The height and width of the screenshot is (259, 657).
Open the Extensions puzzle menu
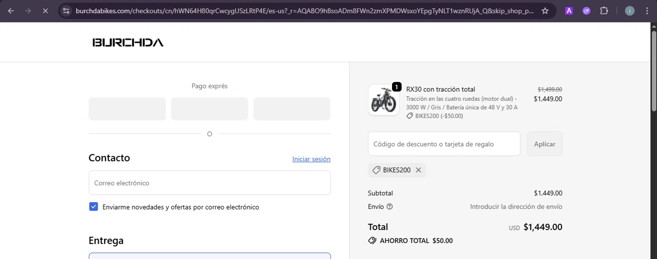point(604,11)
